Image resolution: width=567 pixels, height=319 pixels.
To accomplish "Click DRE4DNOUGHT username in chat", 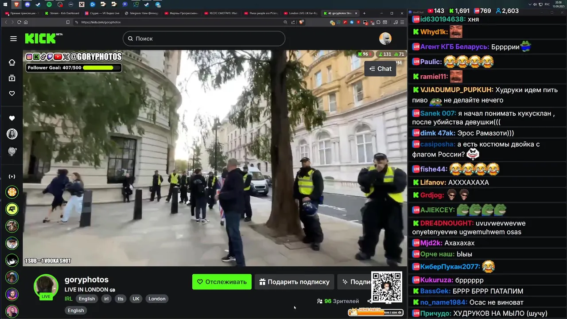I will pos(447,223).
